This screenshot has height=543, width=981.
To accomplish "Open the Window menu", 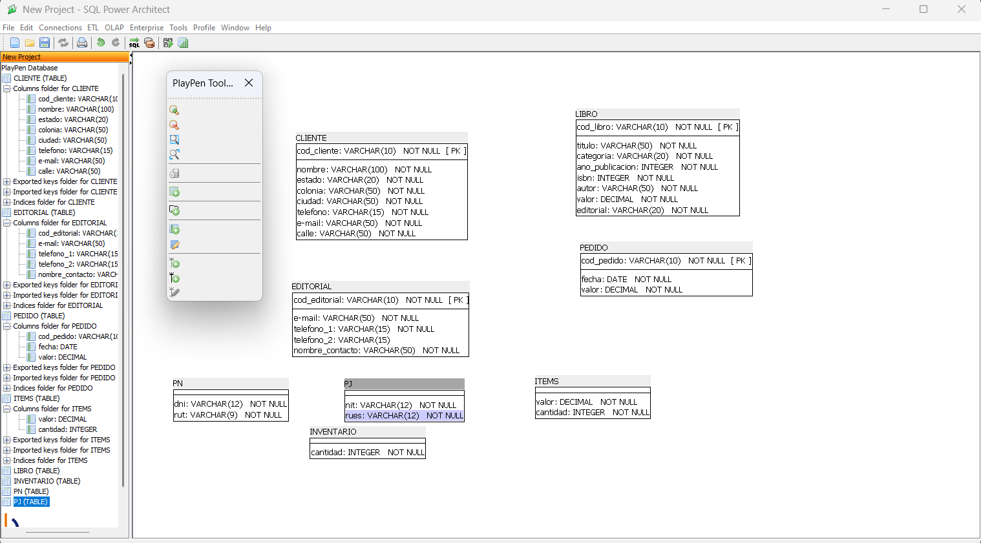I will point(235,28).
